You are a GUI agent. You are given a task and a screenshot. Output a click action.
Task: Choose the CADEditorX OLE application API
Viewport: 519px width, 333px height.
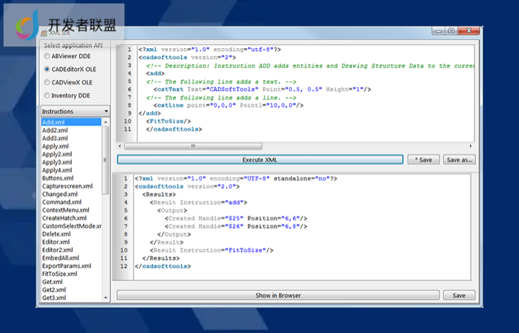[x=48, y=68]
